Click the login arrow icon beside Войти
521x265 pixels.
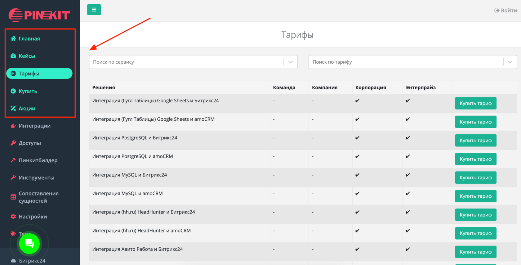[x=497, y=11]
